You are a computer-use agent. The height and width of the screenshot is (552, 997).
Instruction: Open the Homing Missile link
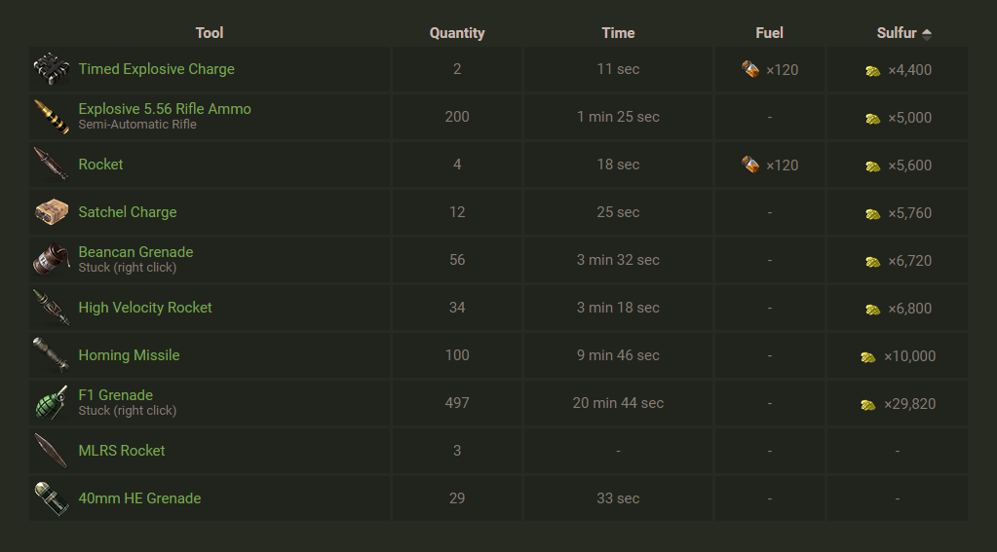coord(129,355)
